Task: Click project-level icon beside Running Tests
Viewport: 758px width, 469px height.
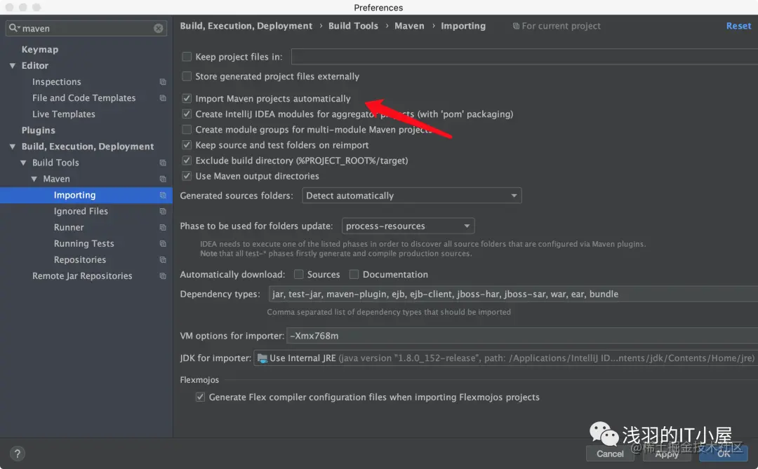Action: tap(163, 244)
